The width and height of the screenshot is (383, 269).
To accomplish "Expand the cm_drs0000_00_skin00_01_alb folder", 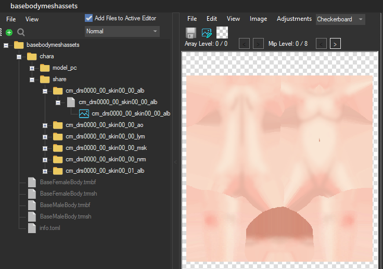I will tap(45, 171).
